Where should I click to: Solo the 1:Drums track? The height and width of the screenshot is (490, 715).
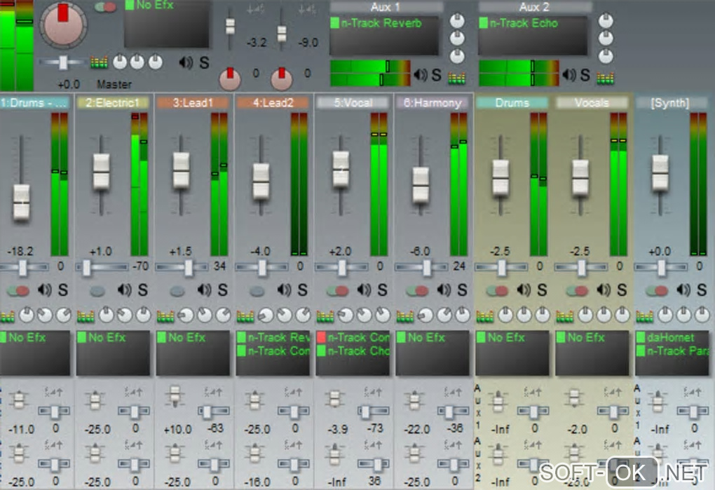(x=63, y=290)
